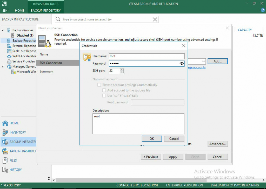Select the SSH Connection wizard step
This screenshot has height=189, width=266.
tap(58, 63)
